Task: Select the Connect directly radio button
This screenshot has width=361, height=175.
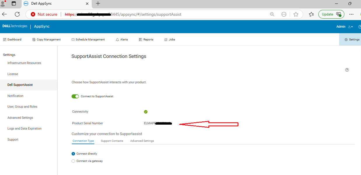Action: point(73,153)
